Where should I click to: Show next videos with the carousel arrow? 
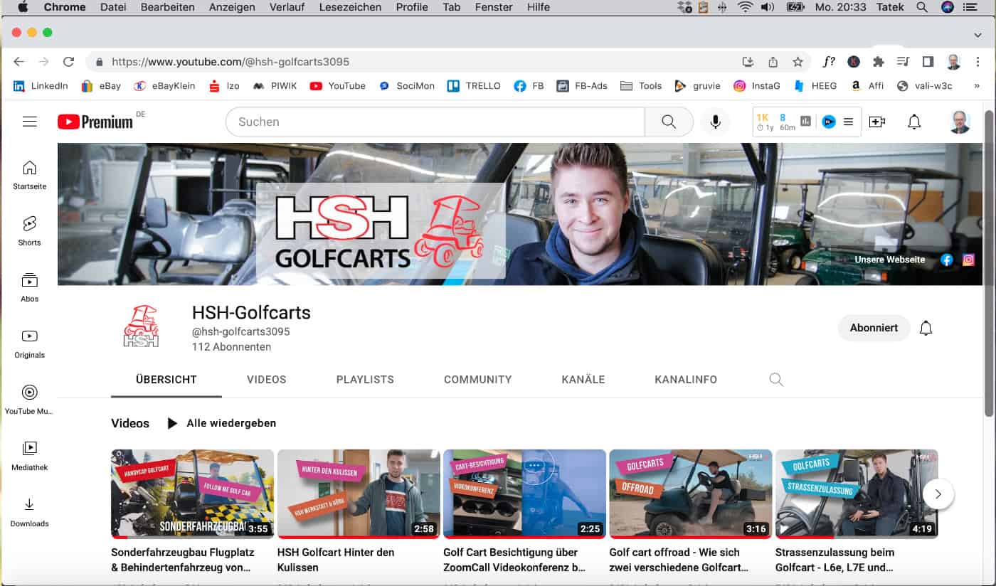point(938,494)
